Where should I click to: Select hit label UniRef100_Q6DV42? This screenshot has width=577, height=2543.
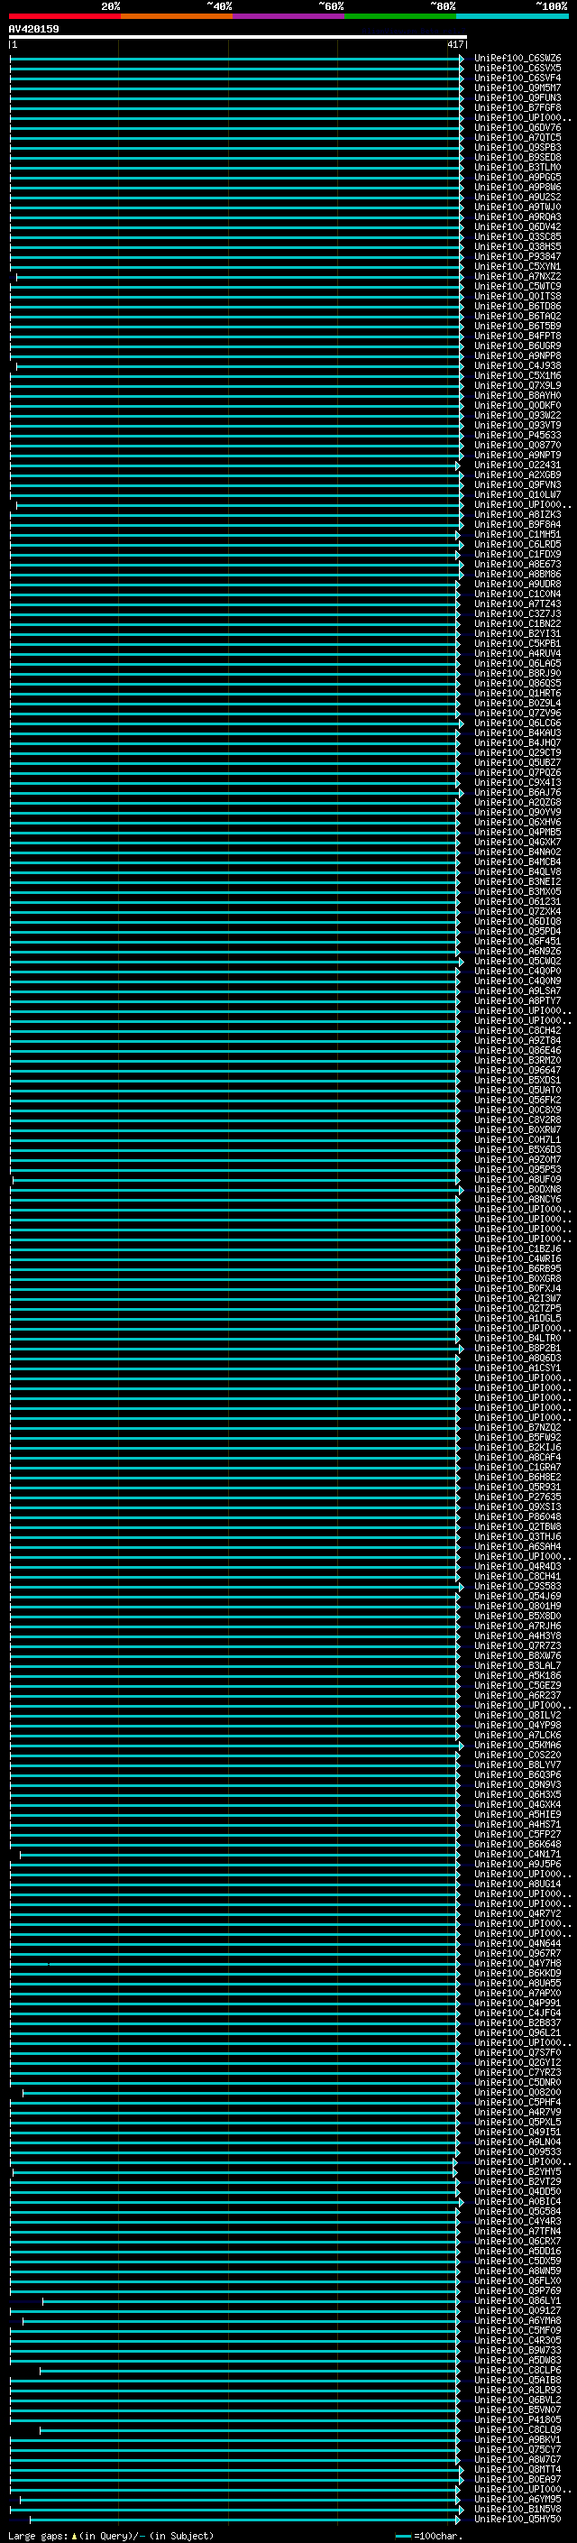coord(517,227)
